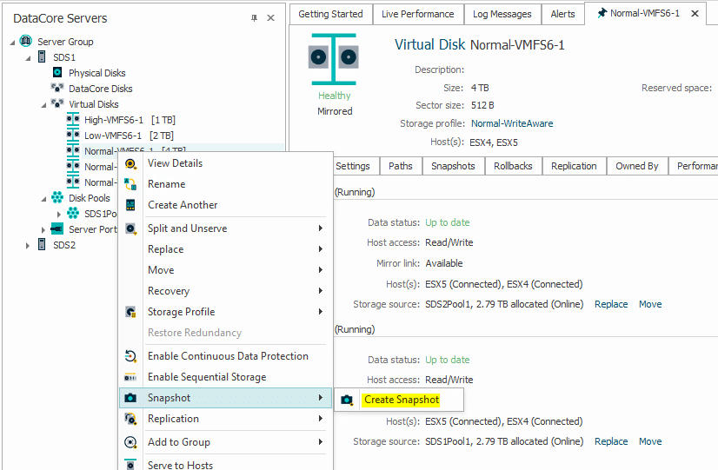Click the Server Group icon in tree

[x=26, y=41]
